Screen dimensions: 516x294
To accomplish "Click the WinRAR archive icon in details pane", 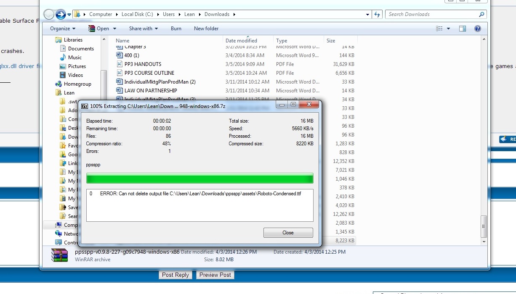I will pyautogui.click(x=59, y=255).
